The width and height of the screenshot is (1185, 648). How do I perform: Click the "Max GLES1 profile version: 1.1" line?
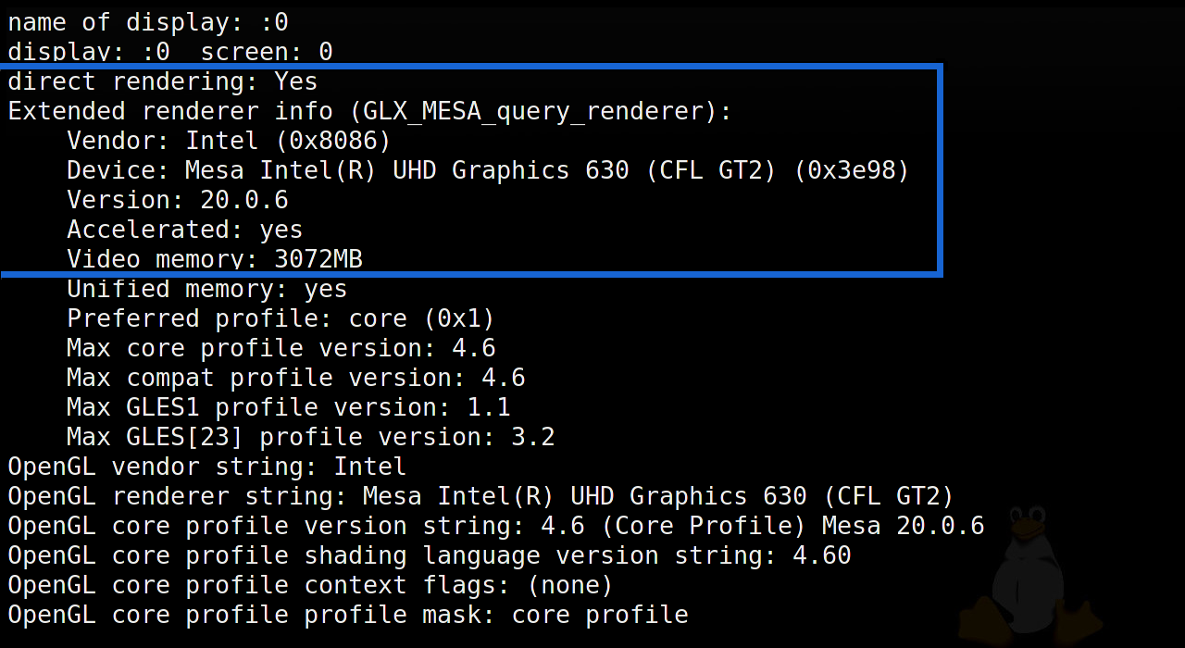tap(288, 407)
